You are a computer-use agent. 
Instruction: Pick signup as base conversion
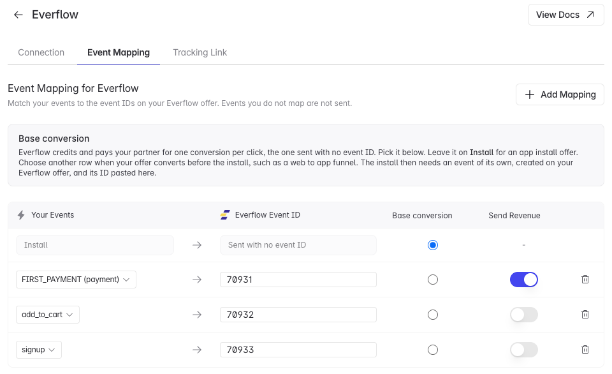(432, 350)
